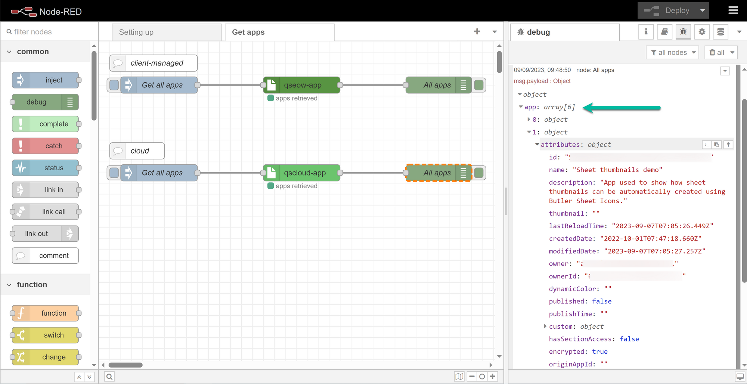
Task: Click the canvas horizontal scrollbar thumb
Action: tap(125, 365)
